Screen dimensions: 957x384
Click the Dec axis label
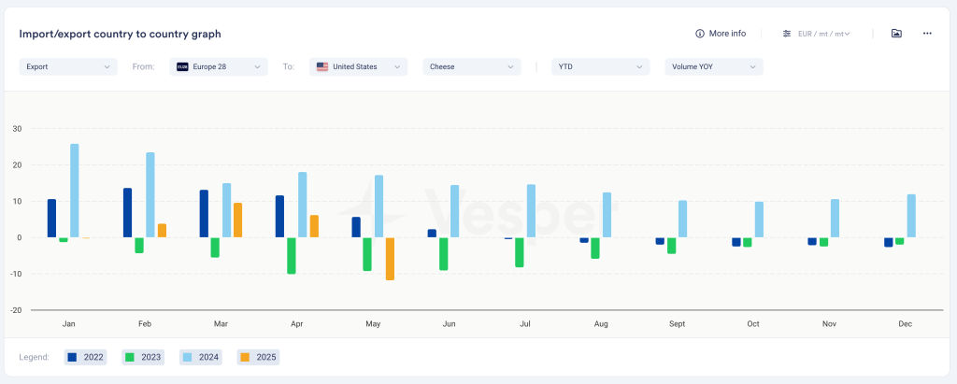point(905,323)
